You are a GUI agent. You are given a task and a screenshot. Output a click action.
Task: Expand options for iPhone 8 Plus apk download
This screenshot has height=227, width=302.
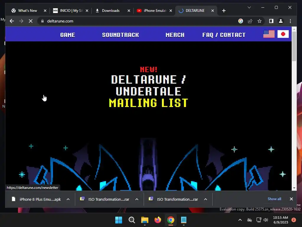[x=68, y=199]
